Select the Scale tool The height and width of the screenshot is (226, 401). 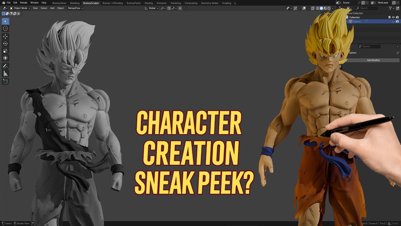pyautogui.click(x=5, y=51)
